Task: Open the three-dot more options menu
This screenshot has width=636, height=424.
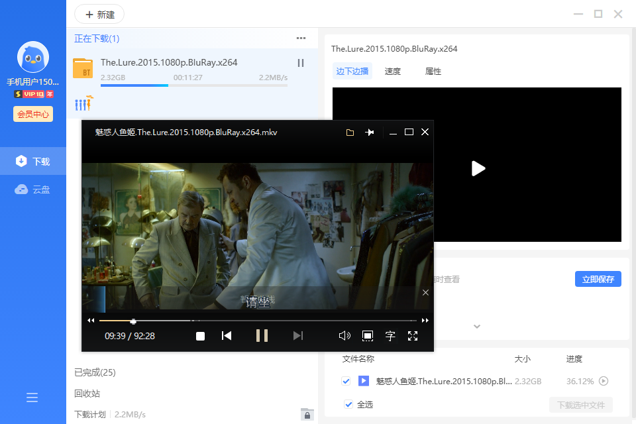Action: tap(301, 38)
